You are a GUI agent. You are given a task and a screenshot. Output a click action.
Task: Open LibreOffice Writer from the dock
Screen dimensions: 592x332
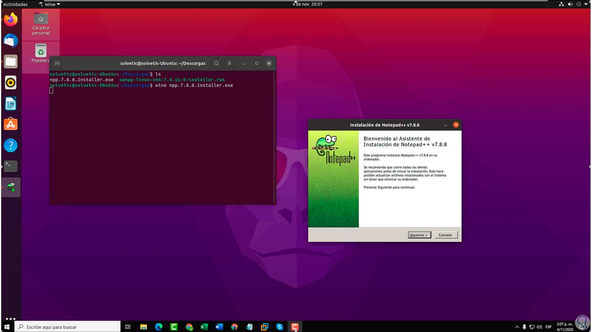pyautogui.click(x=11, y=103)
